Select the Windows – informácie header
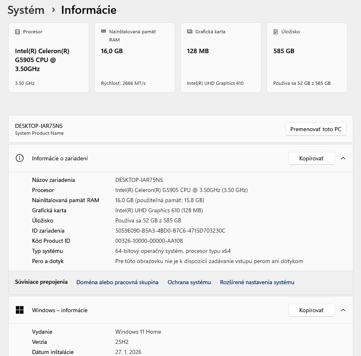This screenshot has width=361, height=356. [x=180, y=310]
